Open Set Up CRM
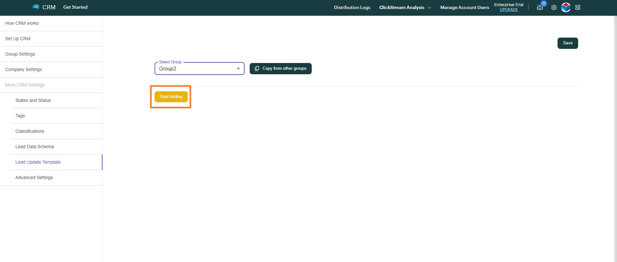The height and width of the screenshot is (262, 617). click(51, 39)
